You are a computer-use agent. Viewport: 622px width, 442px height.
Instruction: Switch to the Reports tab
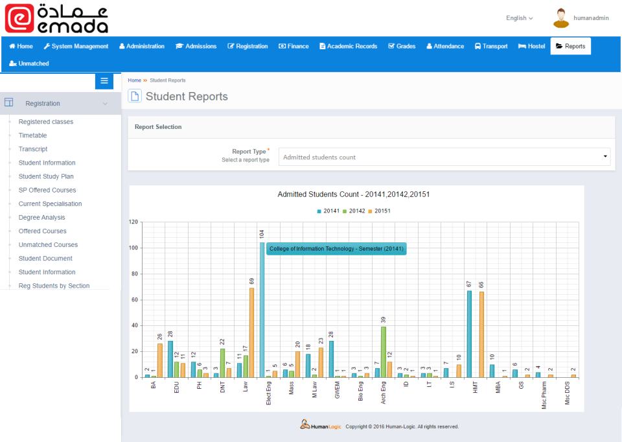point(570,46)
